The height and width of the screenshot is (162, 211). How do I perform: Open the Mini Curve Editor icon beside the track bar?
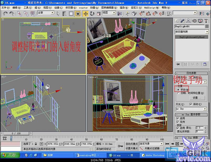pos(5,138)
